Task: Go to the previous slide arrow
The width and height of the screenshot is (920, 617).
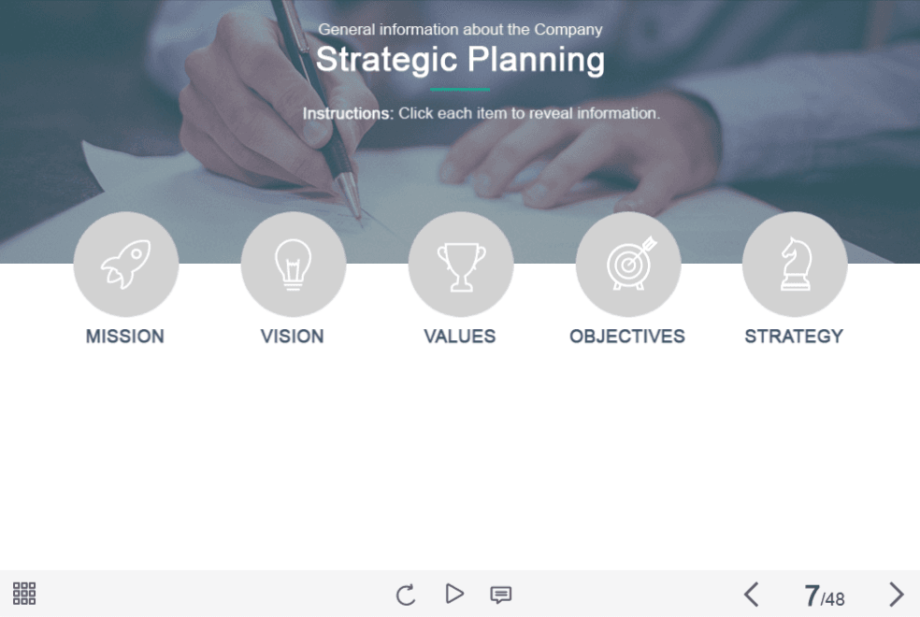Action: [x=751, y=595]
